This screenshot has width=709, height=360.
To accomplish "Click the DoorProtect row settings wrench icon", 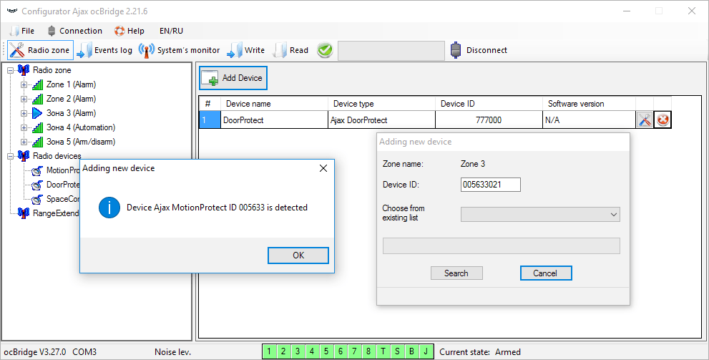I will click(645, 120).
